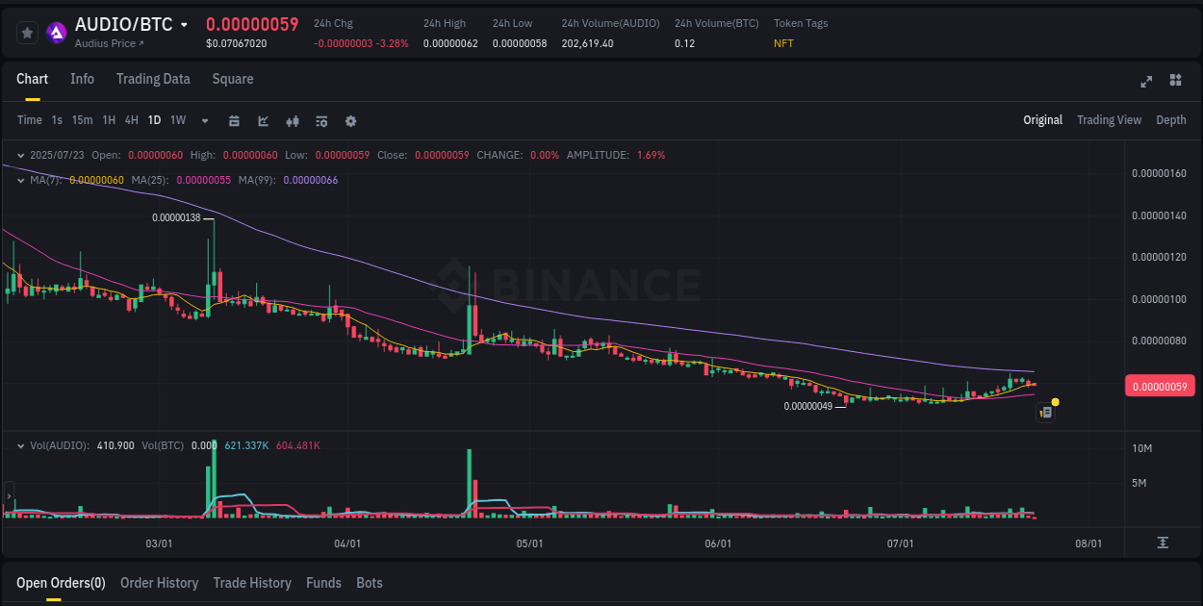
Task: Open the extra timeframes dropdown arrow
Action: (203, 121)
